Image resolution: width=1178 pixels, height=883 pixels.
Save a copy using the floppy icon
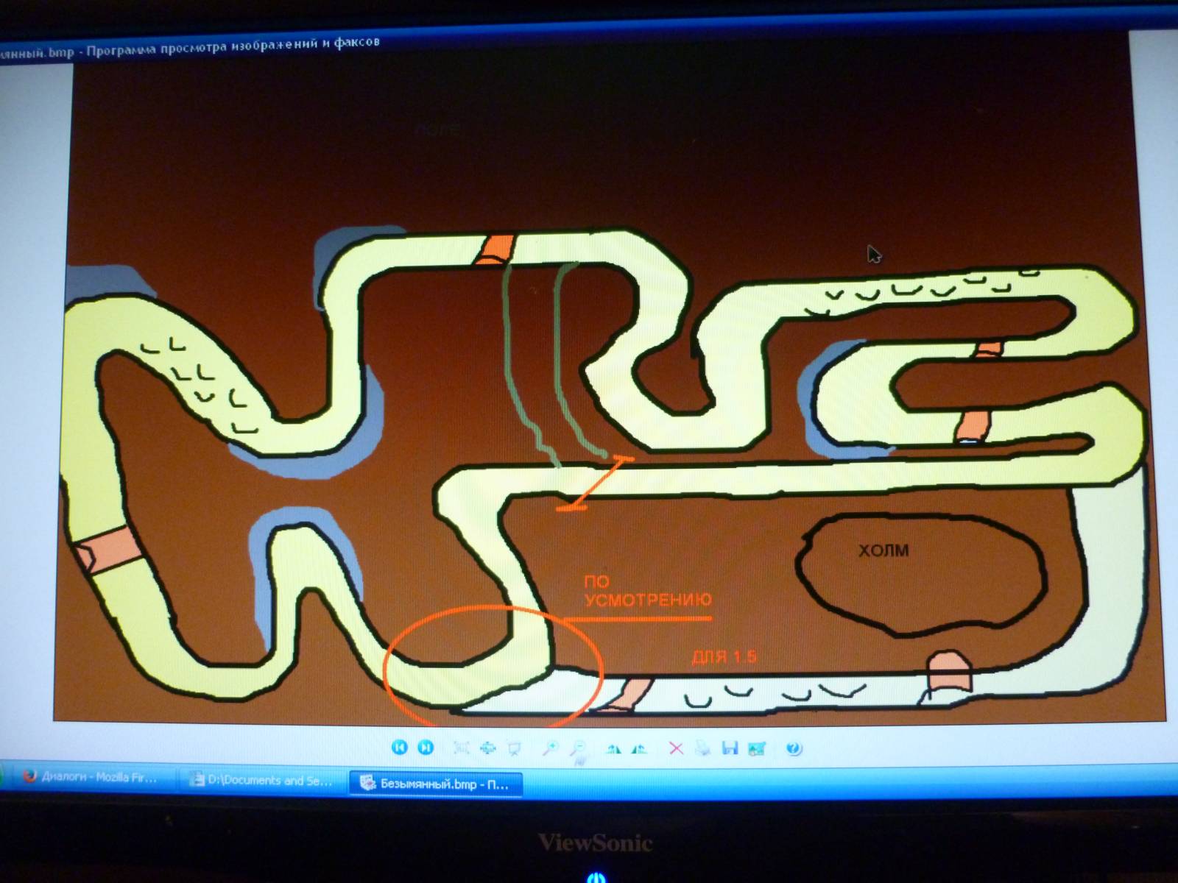730,748
